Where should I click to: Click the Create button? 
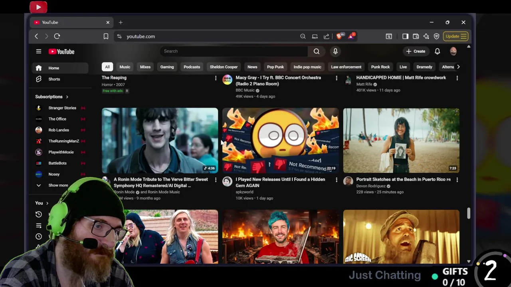[x=416, y=51]
